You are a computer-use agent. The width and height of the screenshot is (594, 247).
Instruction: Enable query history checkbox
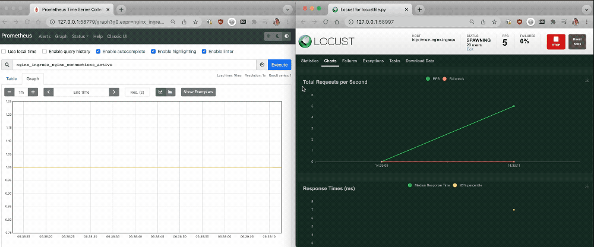[x=44, y=52]
